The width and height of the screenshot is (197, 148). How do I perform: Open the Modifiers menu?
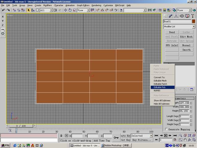pos(47,5)
